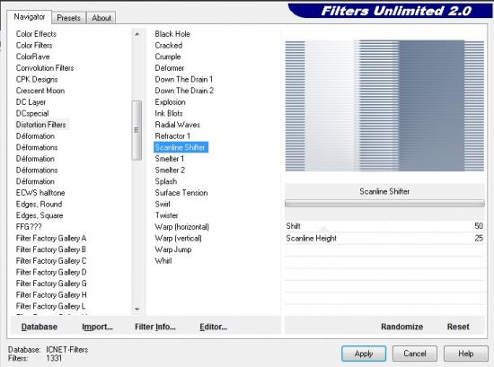Screen dimensions: 494x367
Task: Click the Apply button
Action: [x=364, y=354]
